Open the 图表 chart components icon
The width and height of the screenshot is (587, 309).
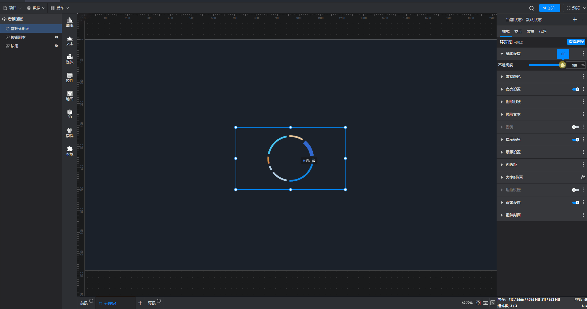(x=70, y=22)
